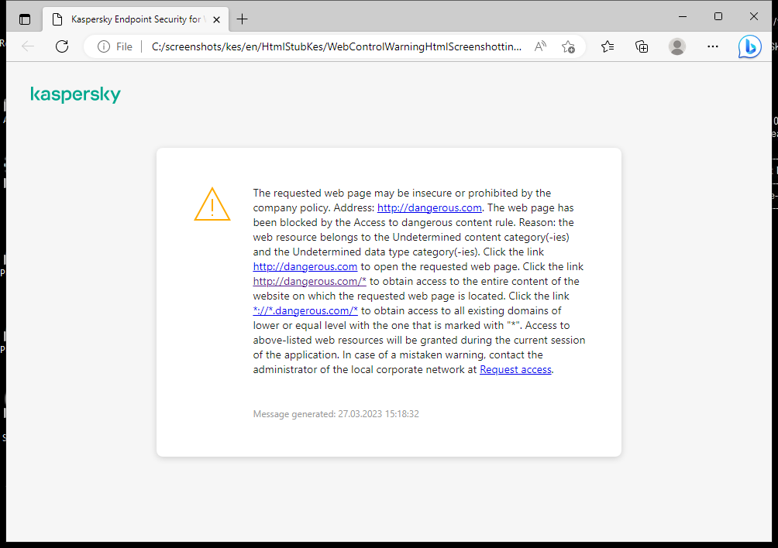Open Settings and more menu

(x=713, y=46)
